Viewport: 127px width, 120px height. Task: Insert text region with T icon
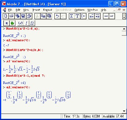(x=77, y=16)
